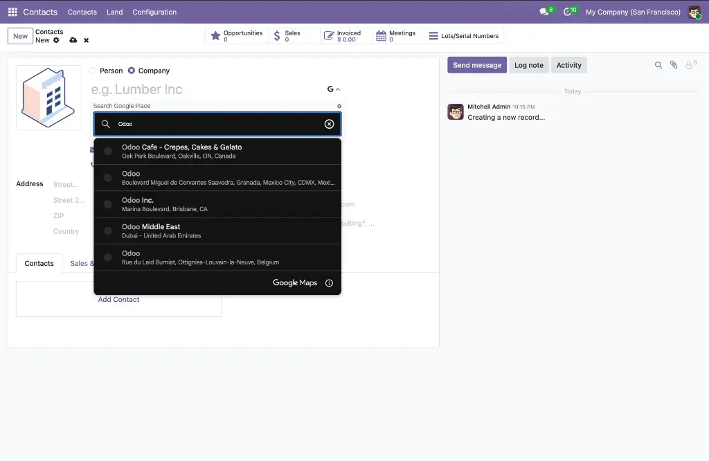Click the Opportunities star stat button
Viewport: 709px width, 461px height.
(237, 36)
